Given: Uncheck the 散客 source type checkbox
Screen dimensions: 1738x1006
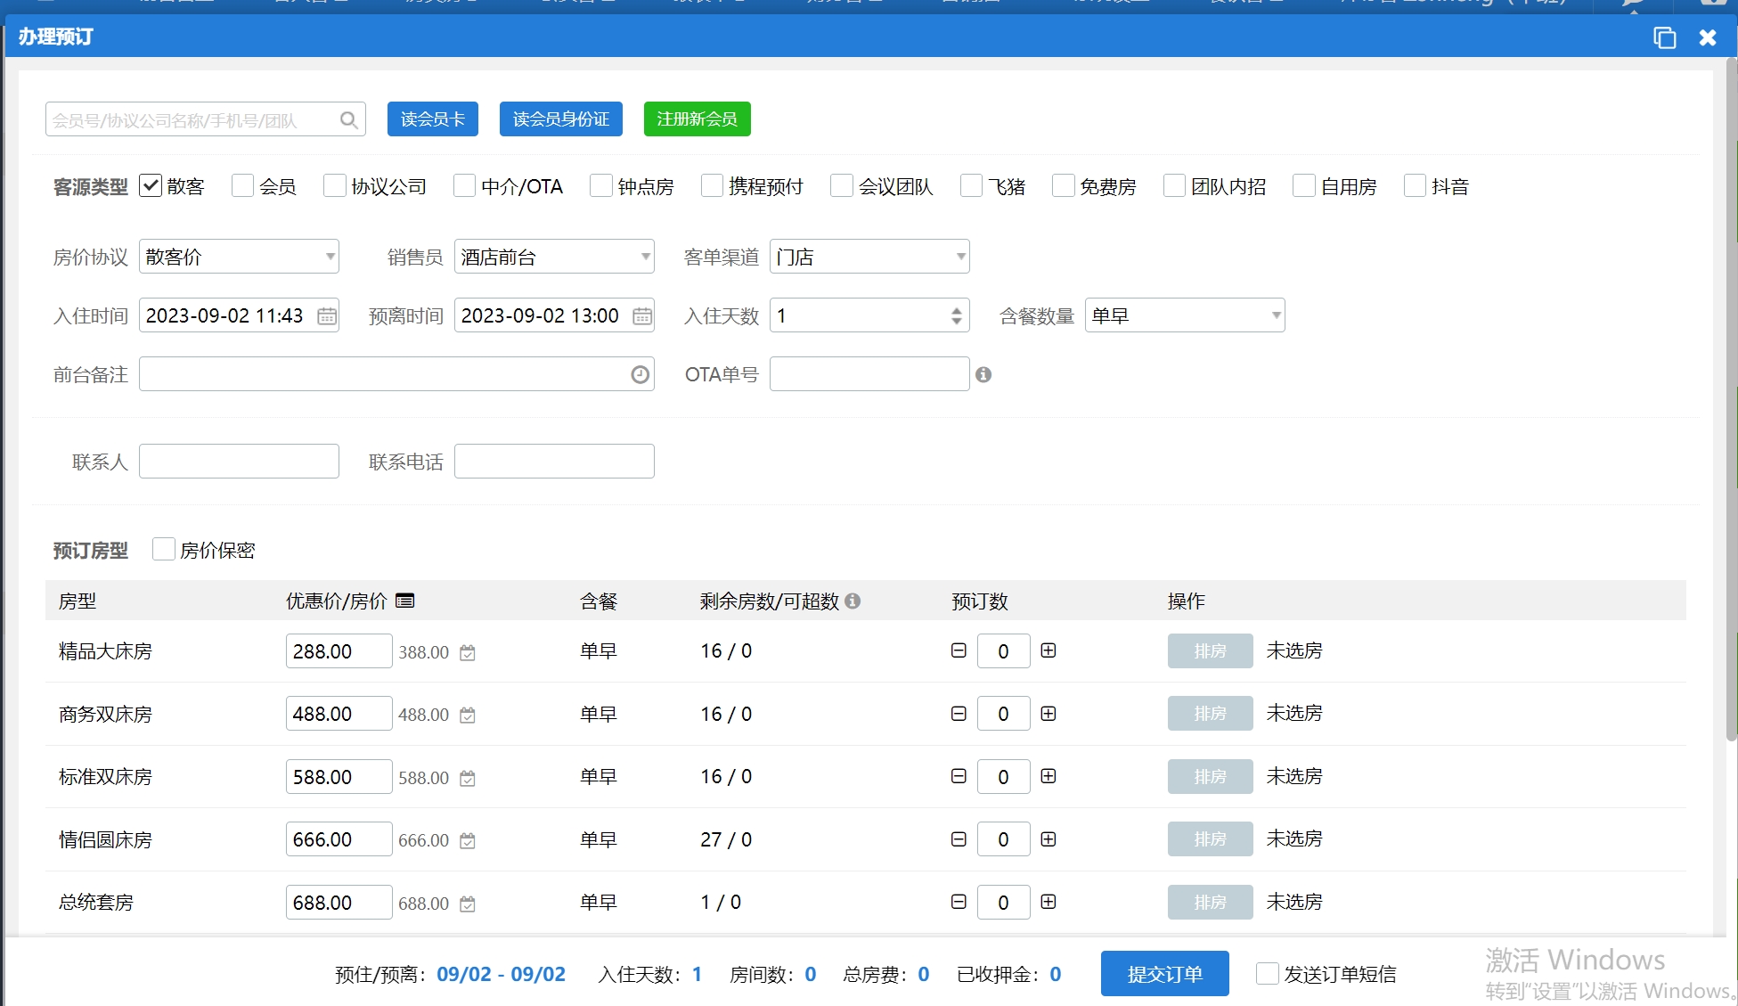Looking at the screenshot, I should [x=151, y=185].
